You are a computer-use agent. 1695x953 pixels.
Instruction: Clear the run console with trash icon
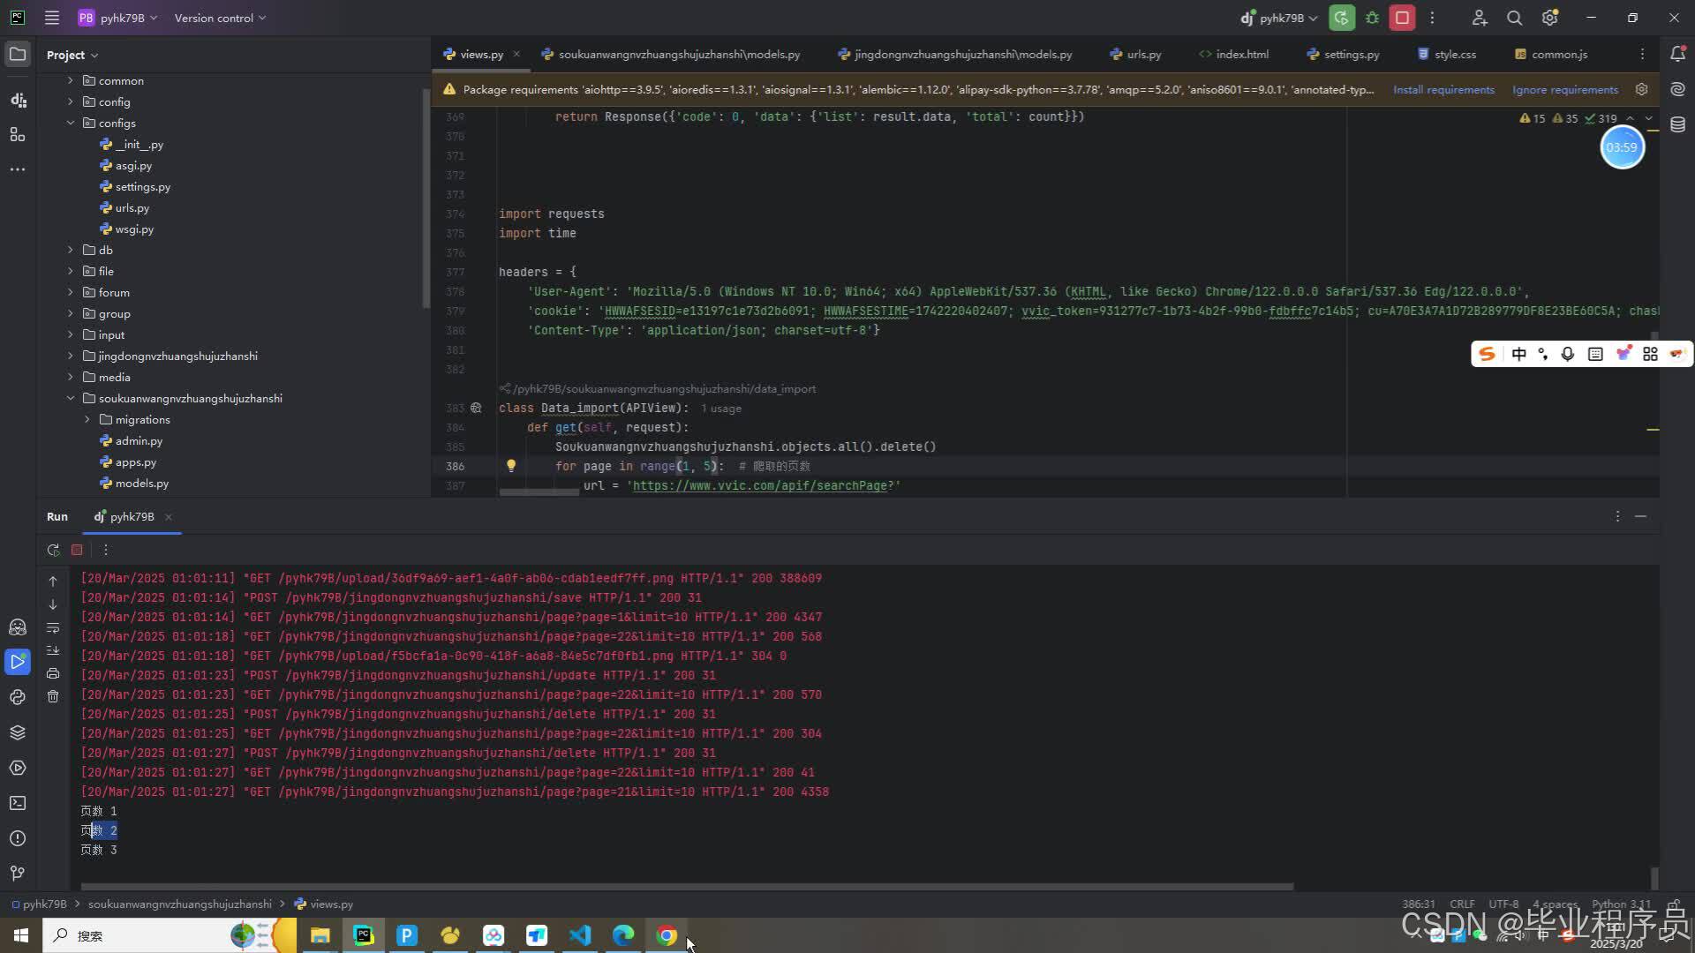[53, 696]
